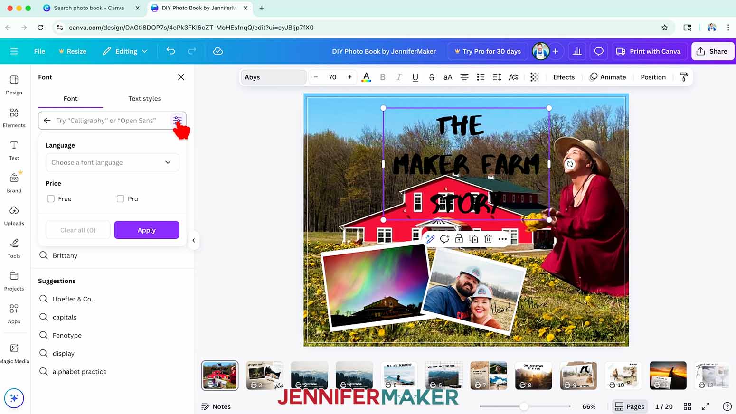Open the text color picker
The width and height of the screenshot is (736, 414).
(366, 77)
